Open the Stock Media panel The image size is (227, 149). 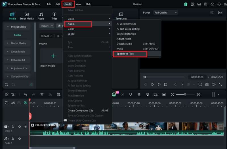27,16
